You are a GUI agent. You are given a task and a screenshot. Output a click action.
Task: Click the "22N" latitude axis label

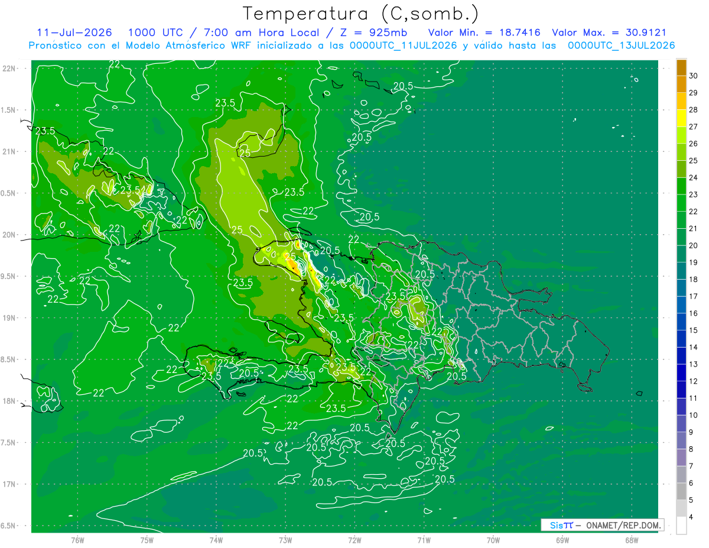click(x=9, y=68)
